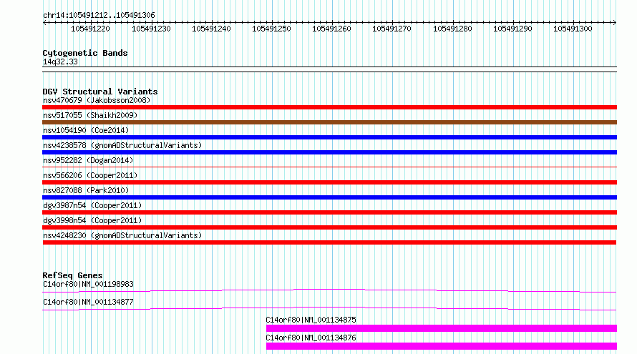This screenshot has width=637, height=354.
Task: Click ruler position 105491250
Action: click(271, 29)
